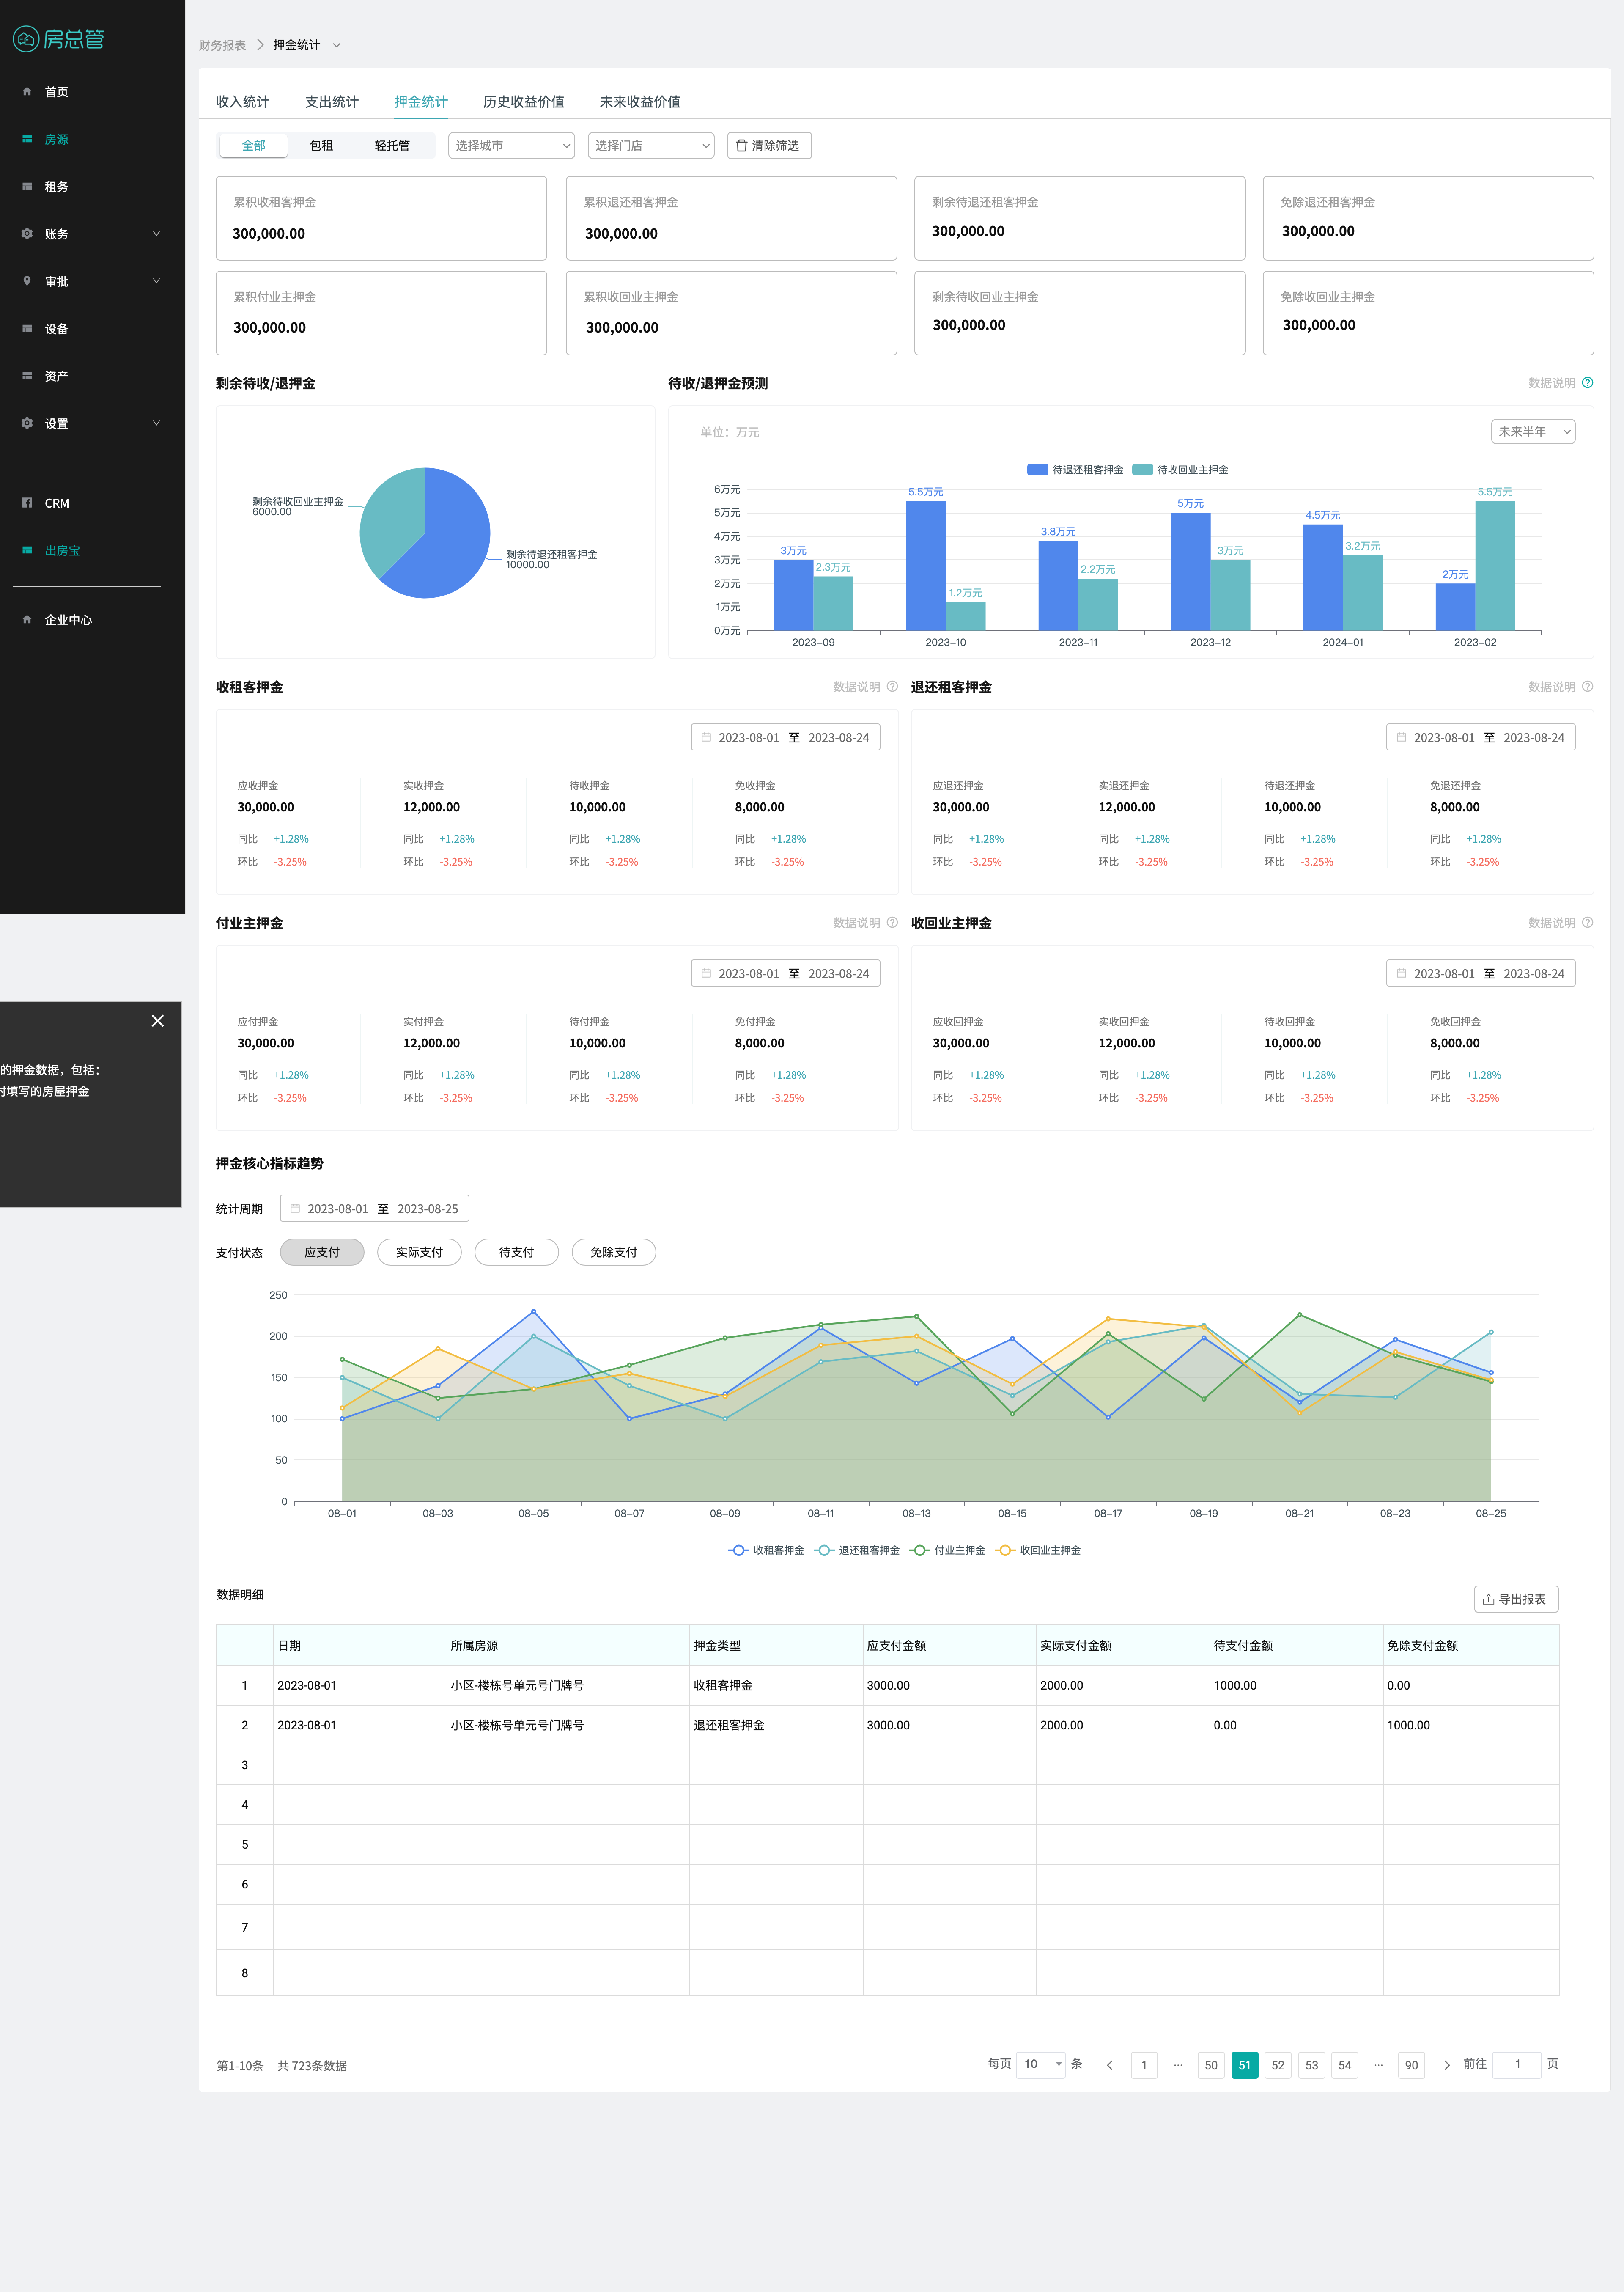The image size is (1624, 2292).
Task: Click the 设置 gear icon
Action: coord(27,423)
